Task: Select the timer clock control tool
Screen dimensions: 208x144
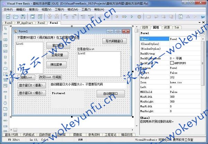Action: point(5,103)
